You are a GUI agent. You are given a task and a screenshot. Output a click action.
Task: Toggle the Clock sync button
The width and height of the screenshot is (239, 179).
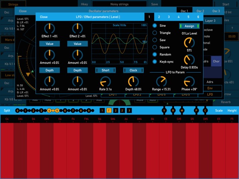pos(133,70)
